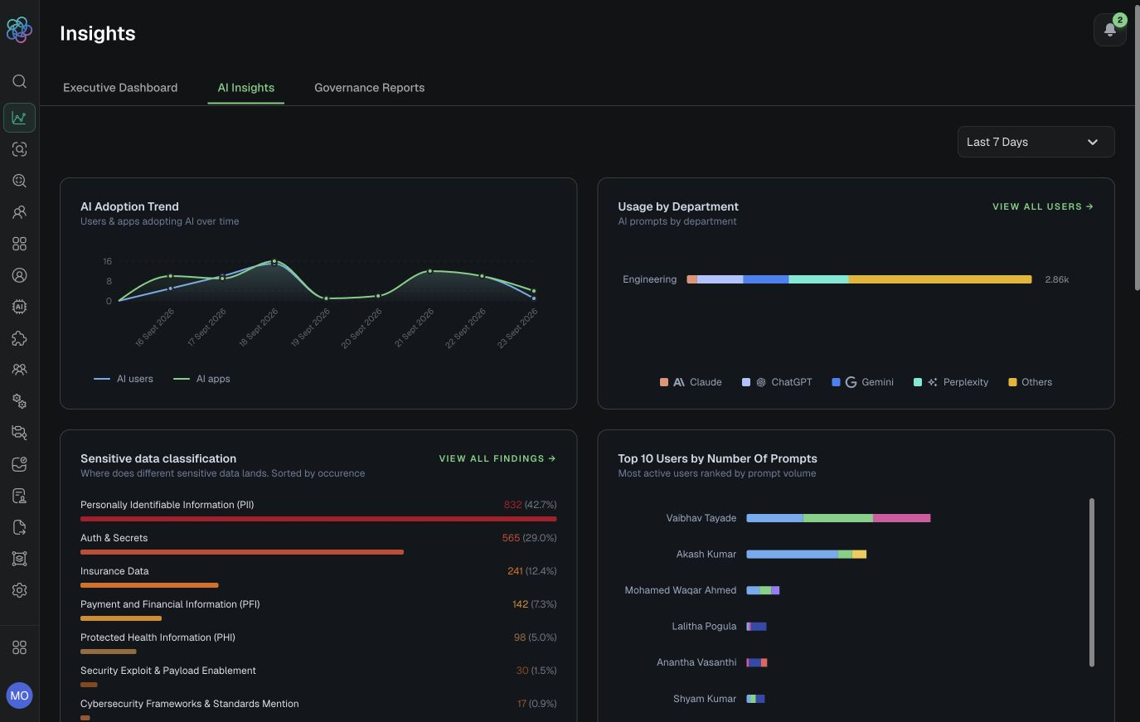This screenshot has height=722, width=1140.
Task: Click the 'Engineering' department label
Action: pos(650,279)
